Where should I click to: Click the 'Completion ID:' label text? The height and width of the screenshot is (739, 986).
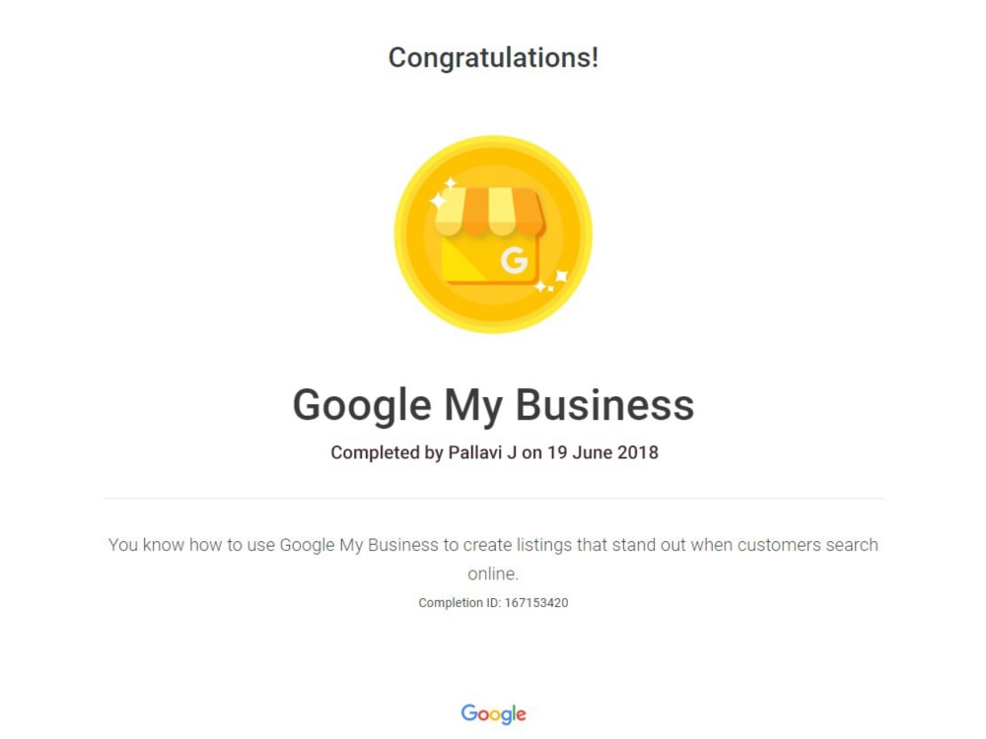(x=459, y=603)
